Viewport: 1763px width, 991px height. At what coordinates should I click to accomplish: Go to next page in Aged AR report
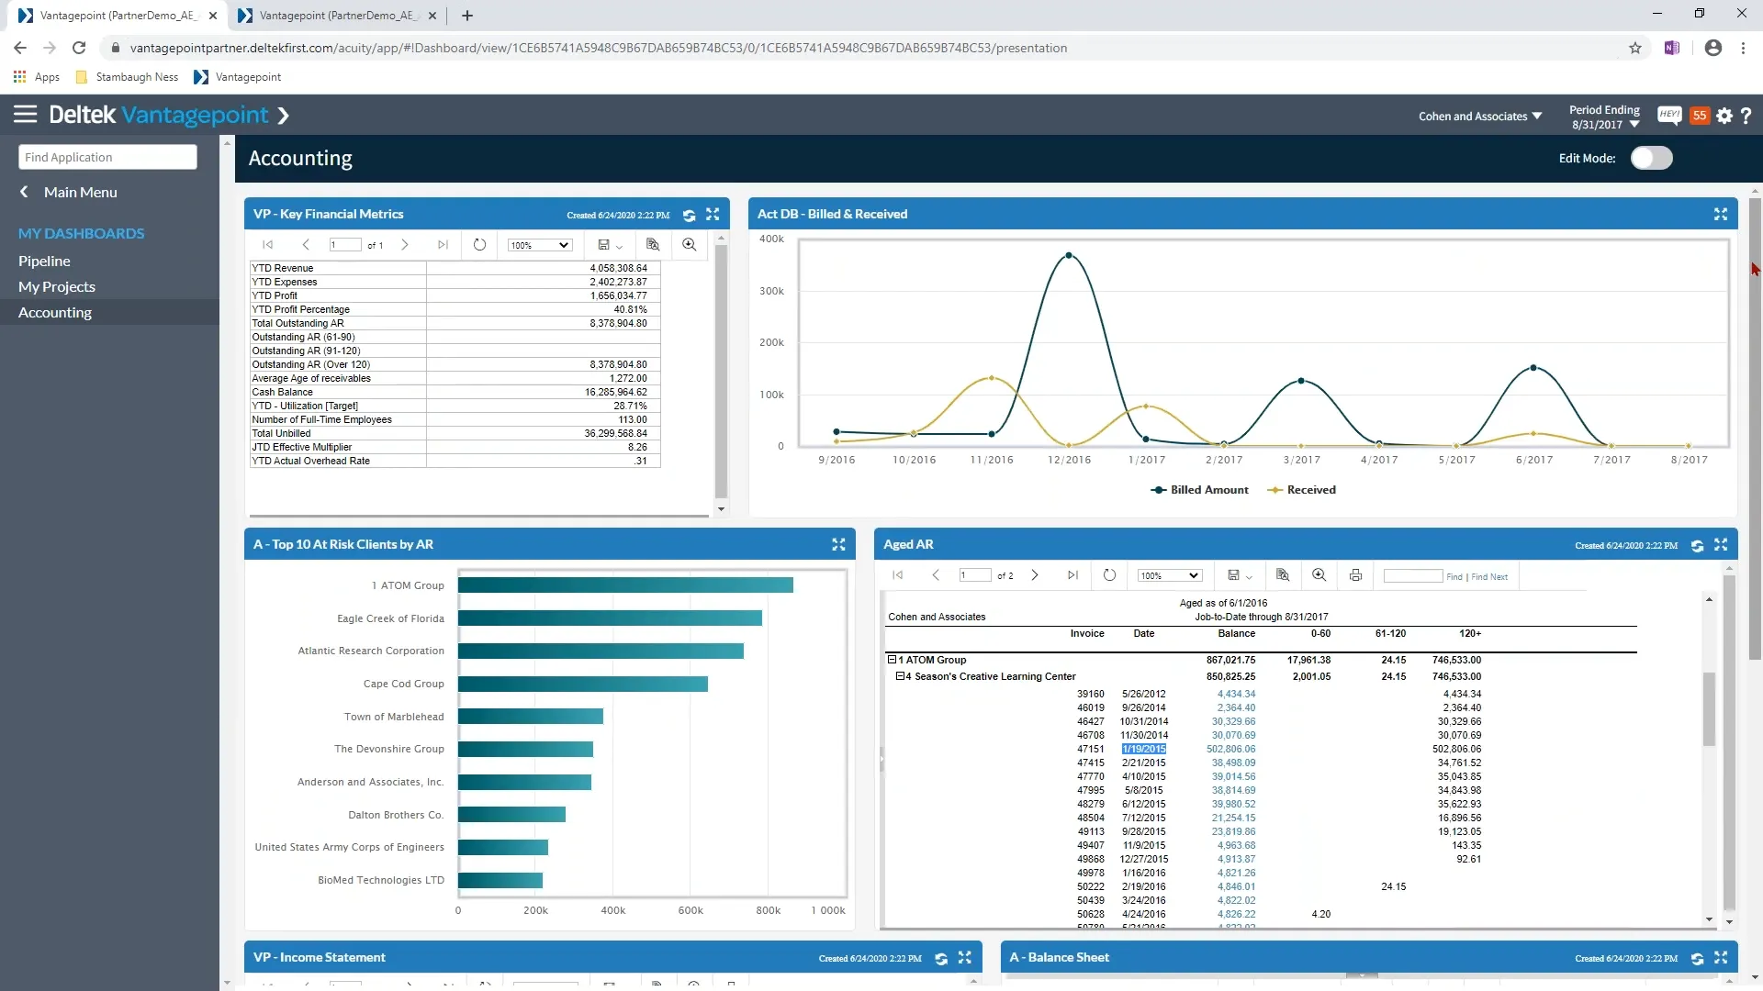1035,575
